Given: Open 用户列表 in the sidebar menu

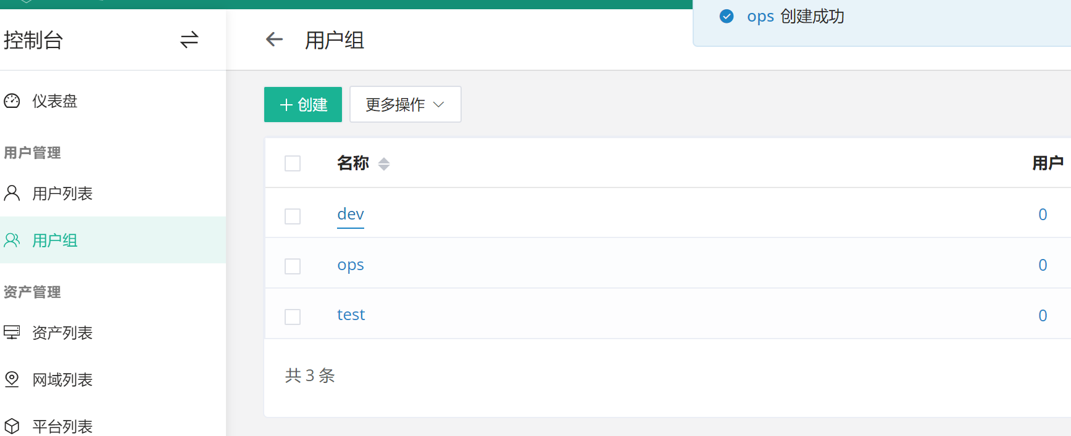Looking at the screenshot, I should click(62, 194).
